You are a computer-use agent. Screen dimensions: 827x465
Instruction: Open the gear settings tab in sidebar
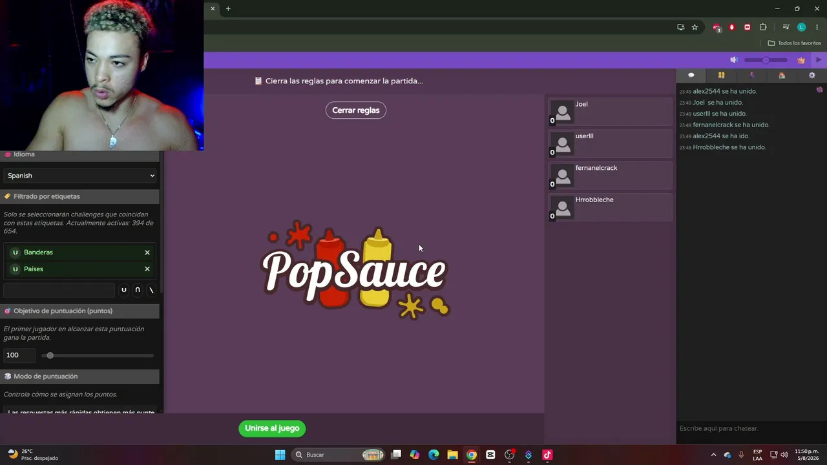(x=812, y=76)
